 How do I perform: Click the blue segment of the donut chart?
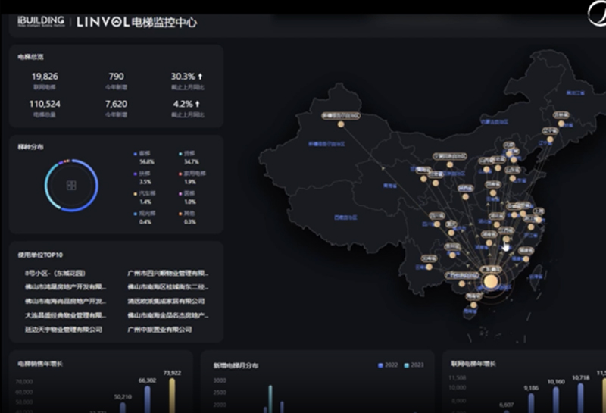[48, 186]
